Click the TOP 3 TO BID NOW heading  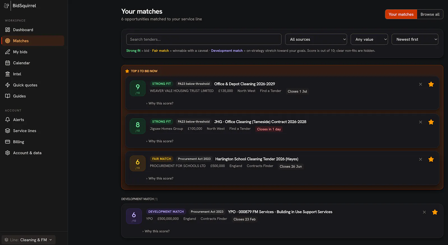point(144,71)
